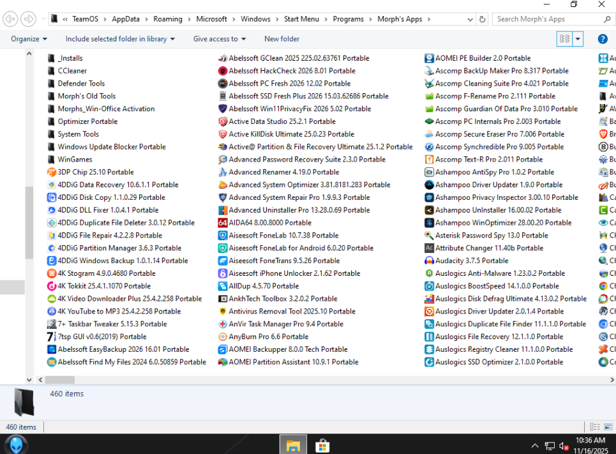Click the navigation pane scroll down arrow

pos(29,380)
